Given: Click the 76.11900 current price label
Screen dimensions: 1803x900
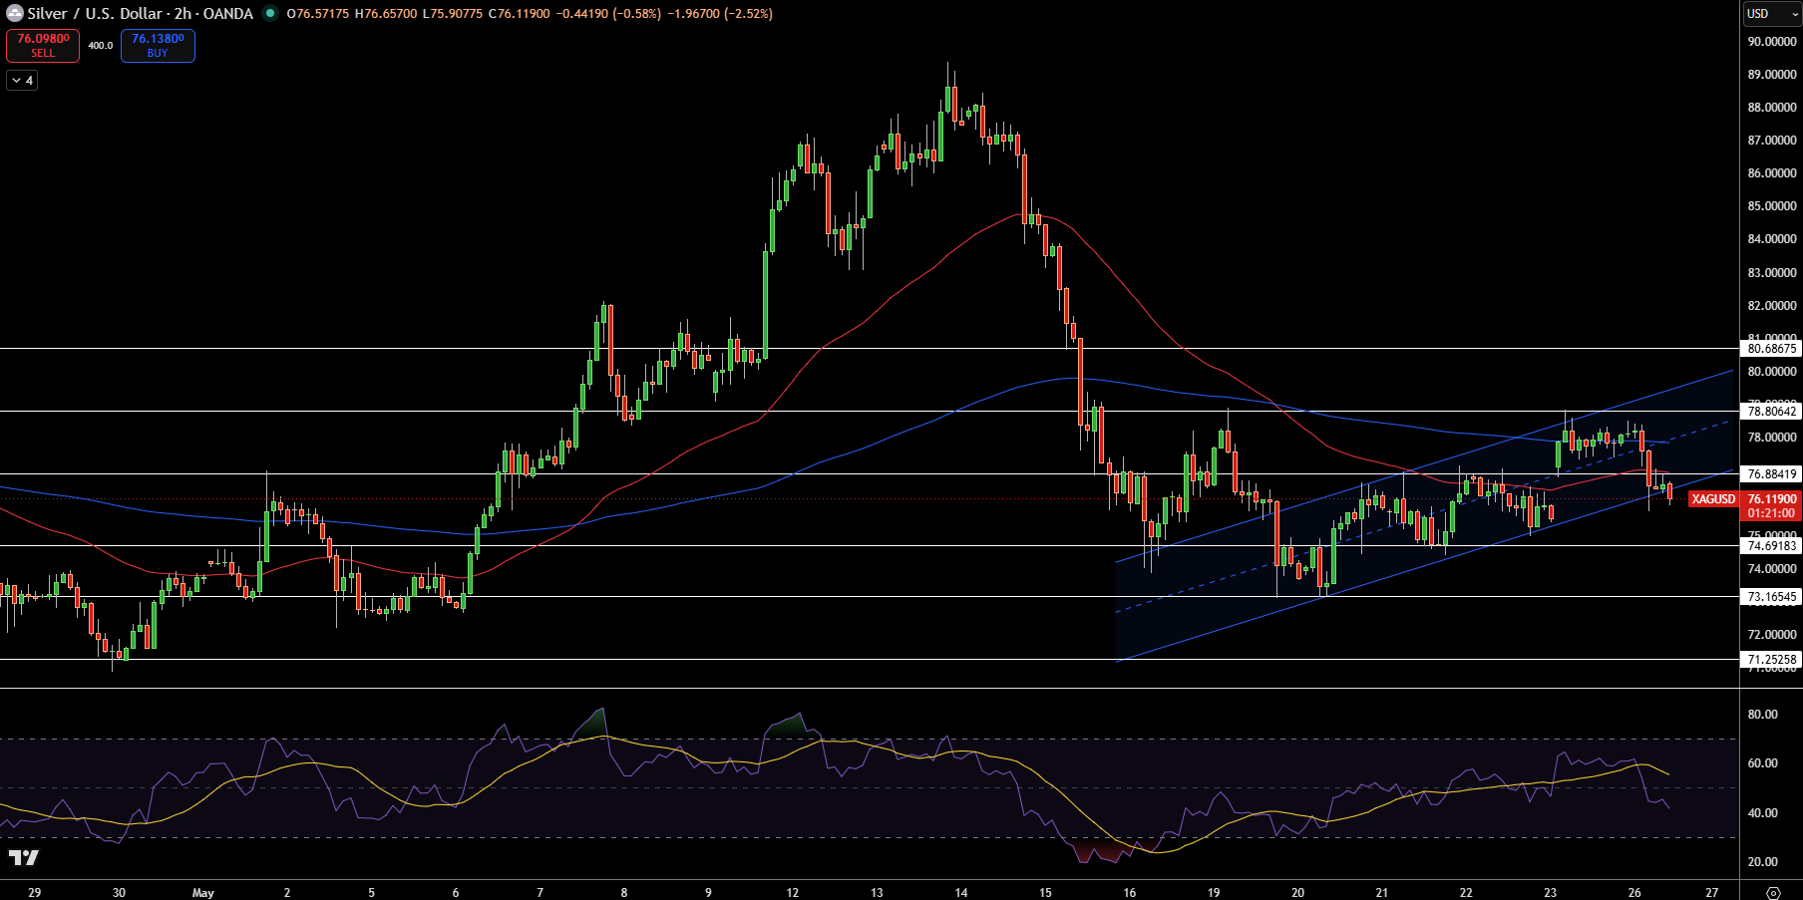Looking at the screenshot, I should click(x=1772, y=499).
